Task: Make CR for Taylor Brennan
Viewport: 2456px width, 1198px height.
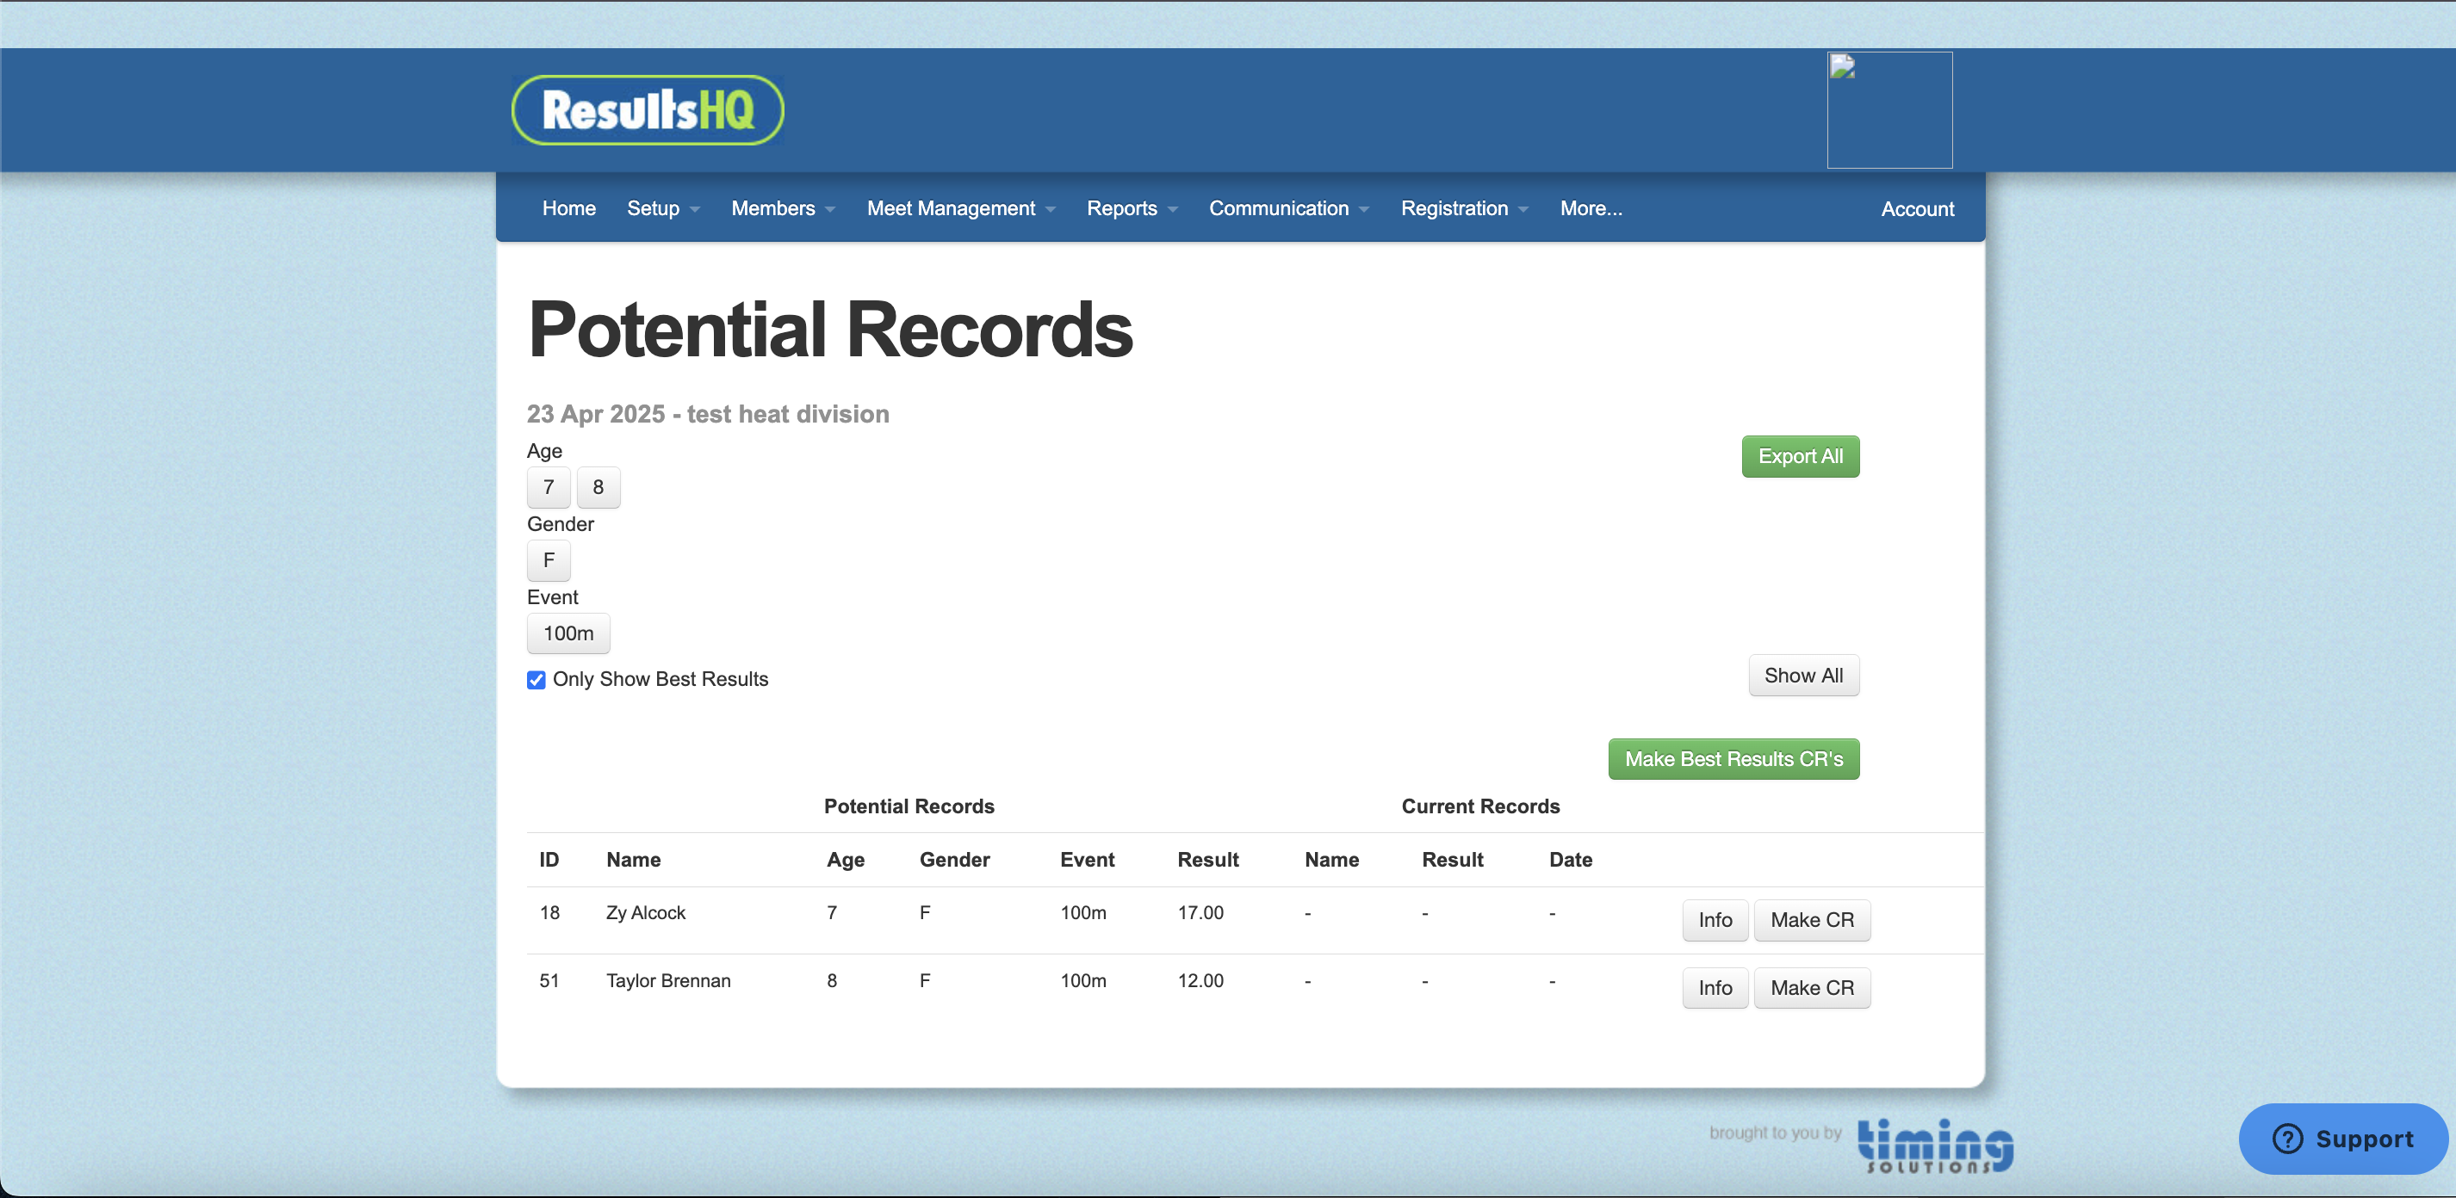Action: click(1812, 988)
